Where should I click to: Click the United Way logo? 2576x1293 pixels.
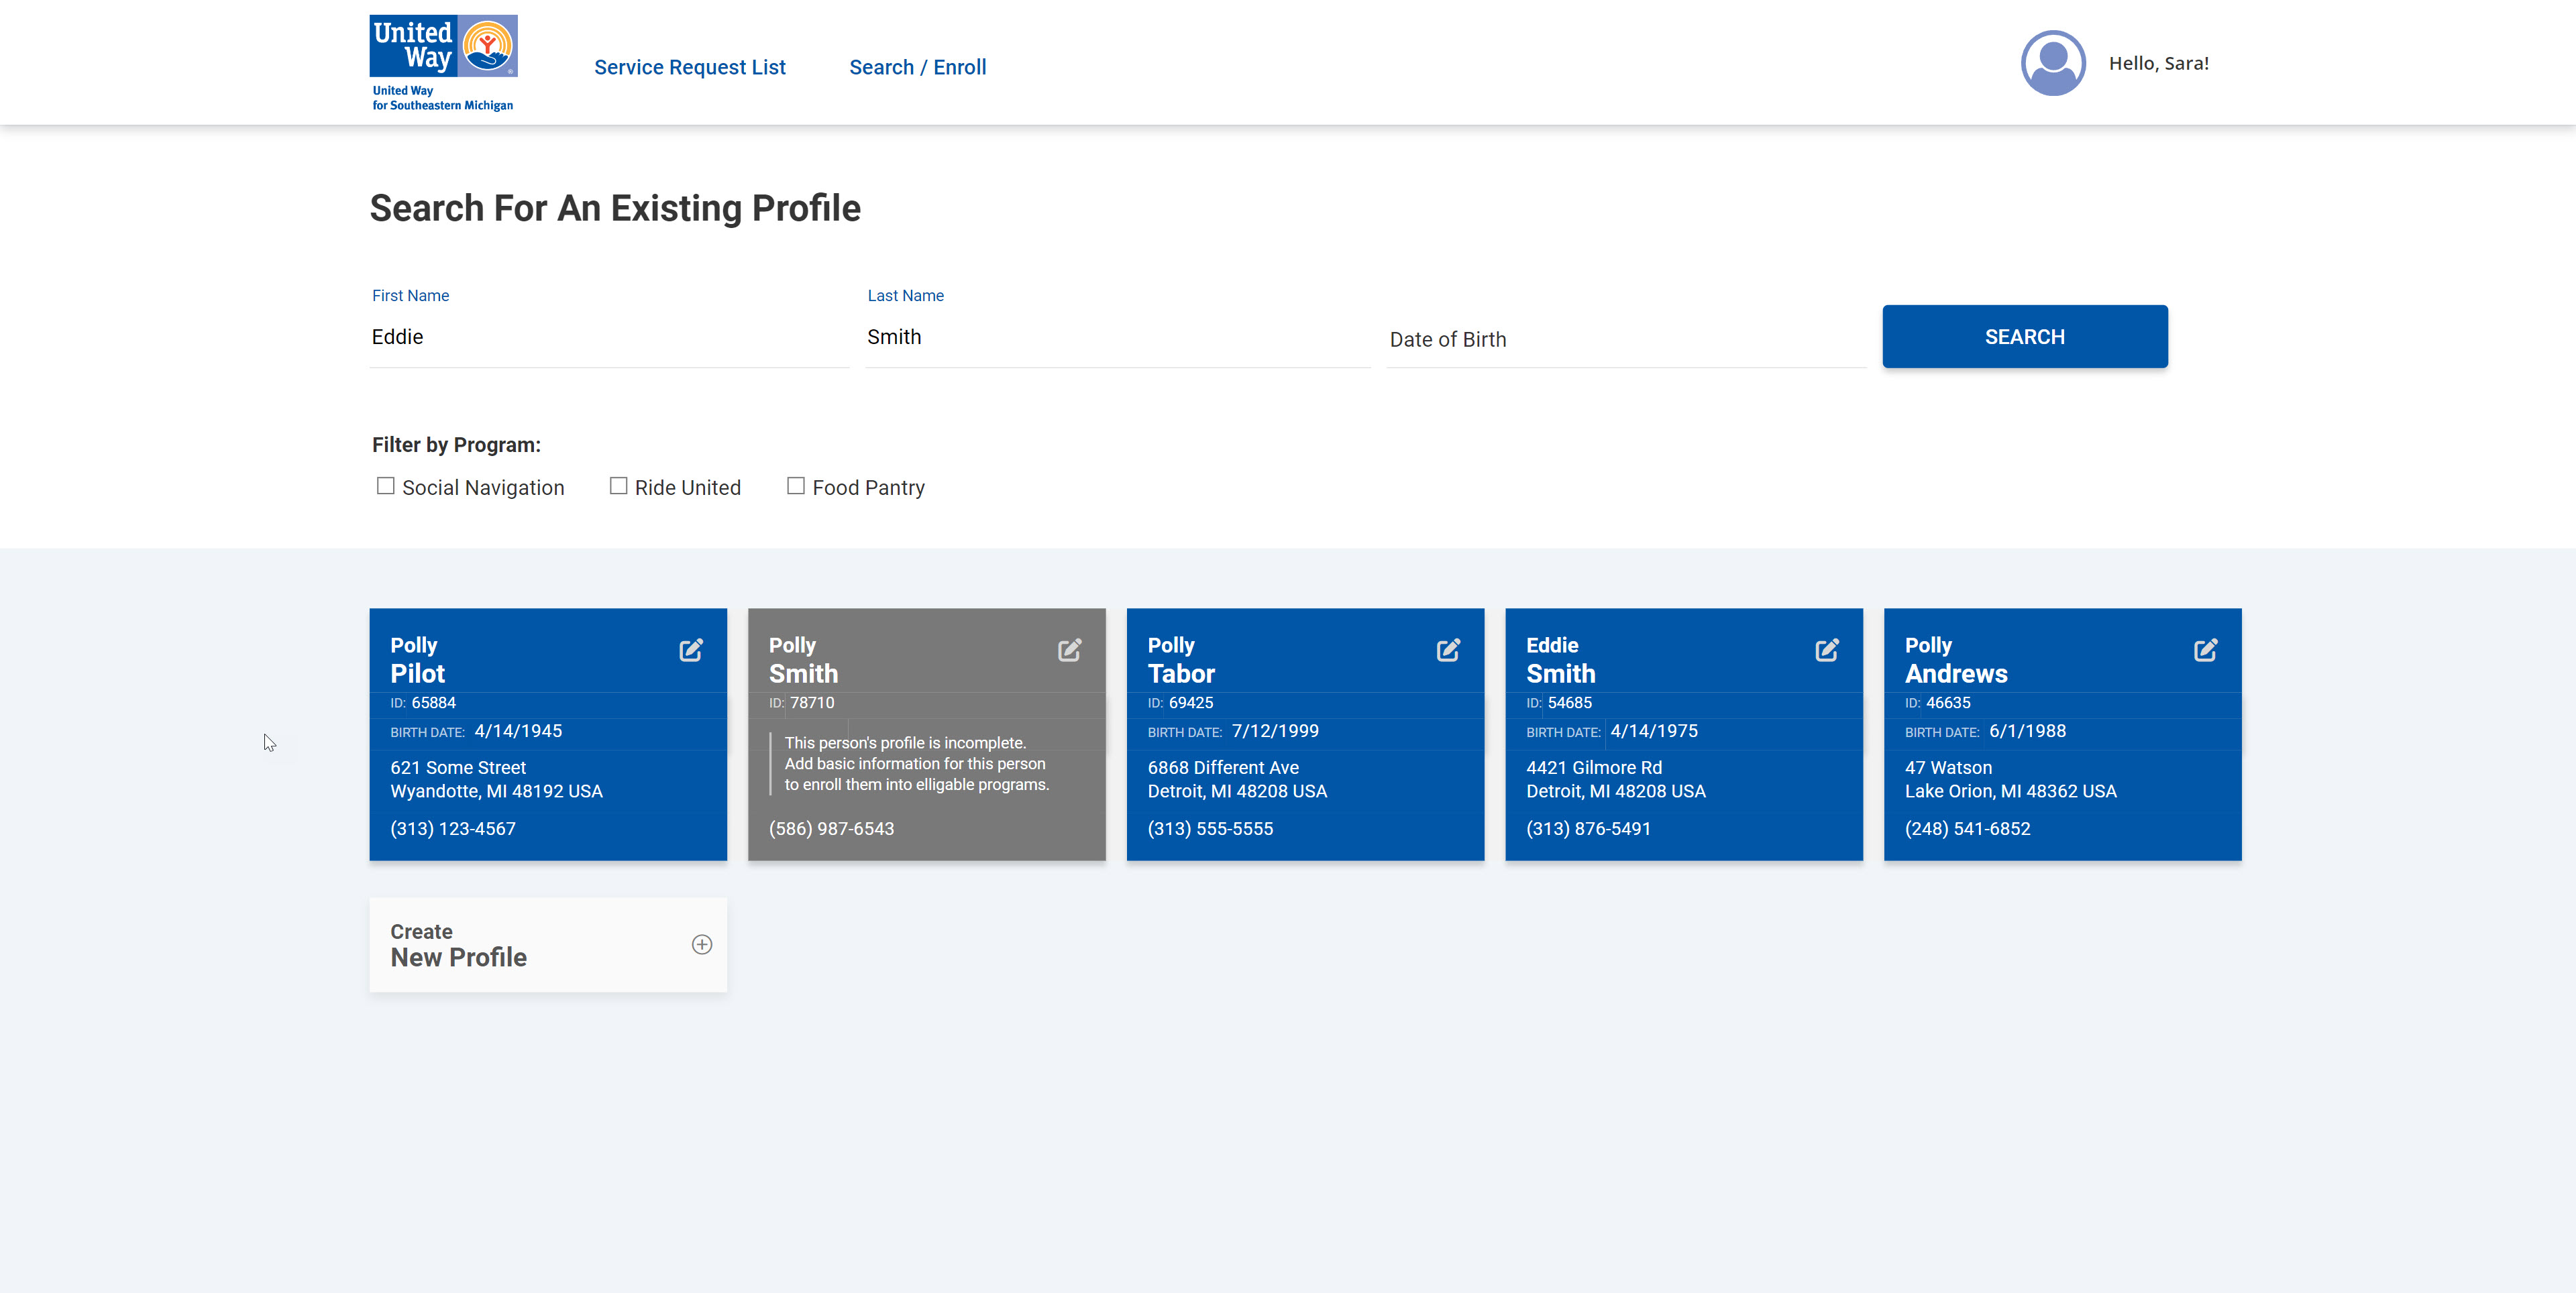coord(443,62)
